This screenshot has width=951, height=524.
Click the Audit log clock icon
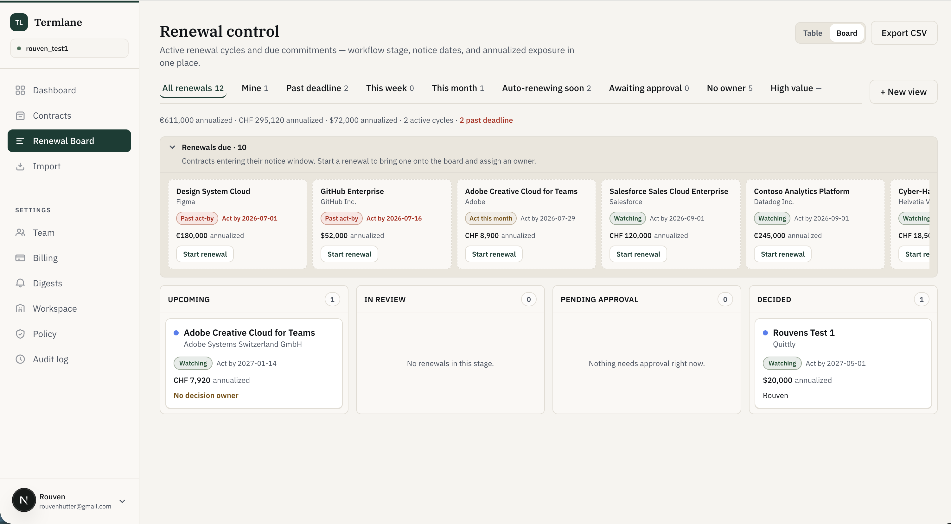pos(20,359)
